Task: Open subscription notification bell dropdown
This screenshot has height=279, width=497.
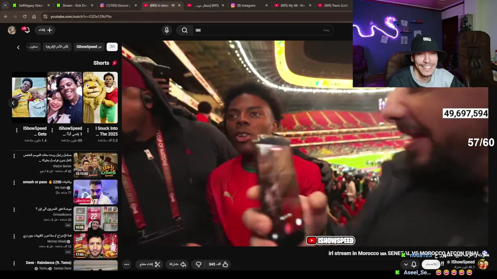Action: [410, 264]
